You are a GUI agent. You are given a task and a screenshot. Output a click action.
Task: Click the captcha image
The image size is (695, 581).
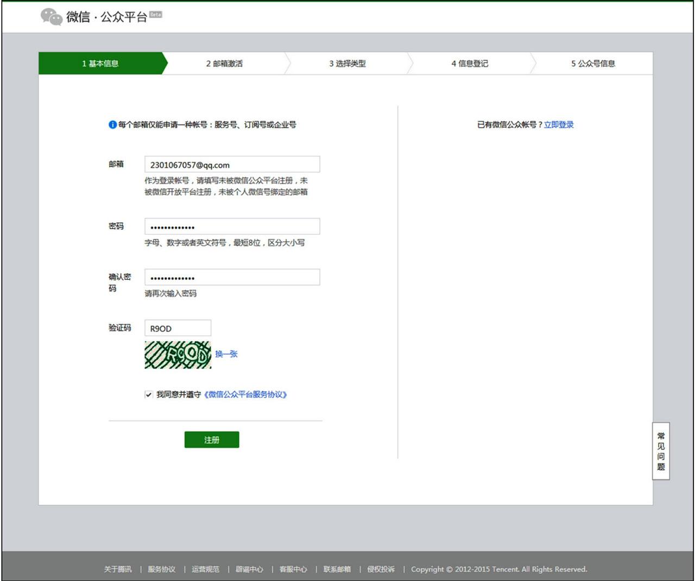(178, 355)
